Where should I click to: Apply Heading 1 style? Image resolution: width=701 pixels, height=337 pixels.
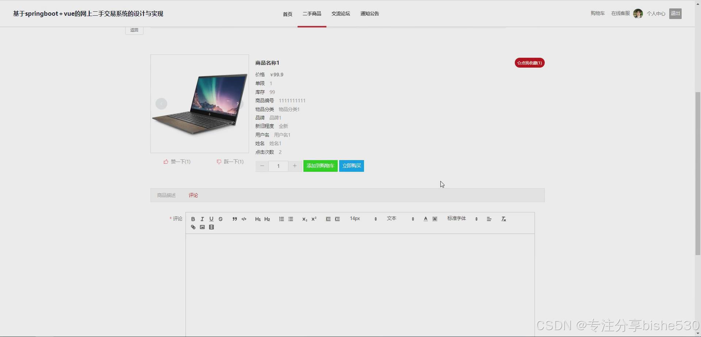point(258,219)
